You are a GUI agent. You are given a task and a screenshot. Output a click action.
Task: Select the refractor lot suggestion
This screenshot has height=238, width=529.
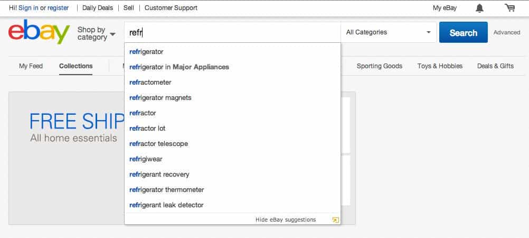click(232, 129)
